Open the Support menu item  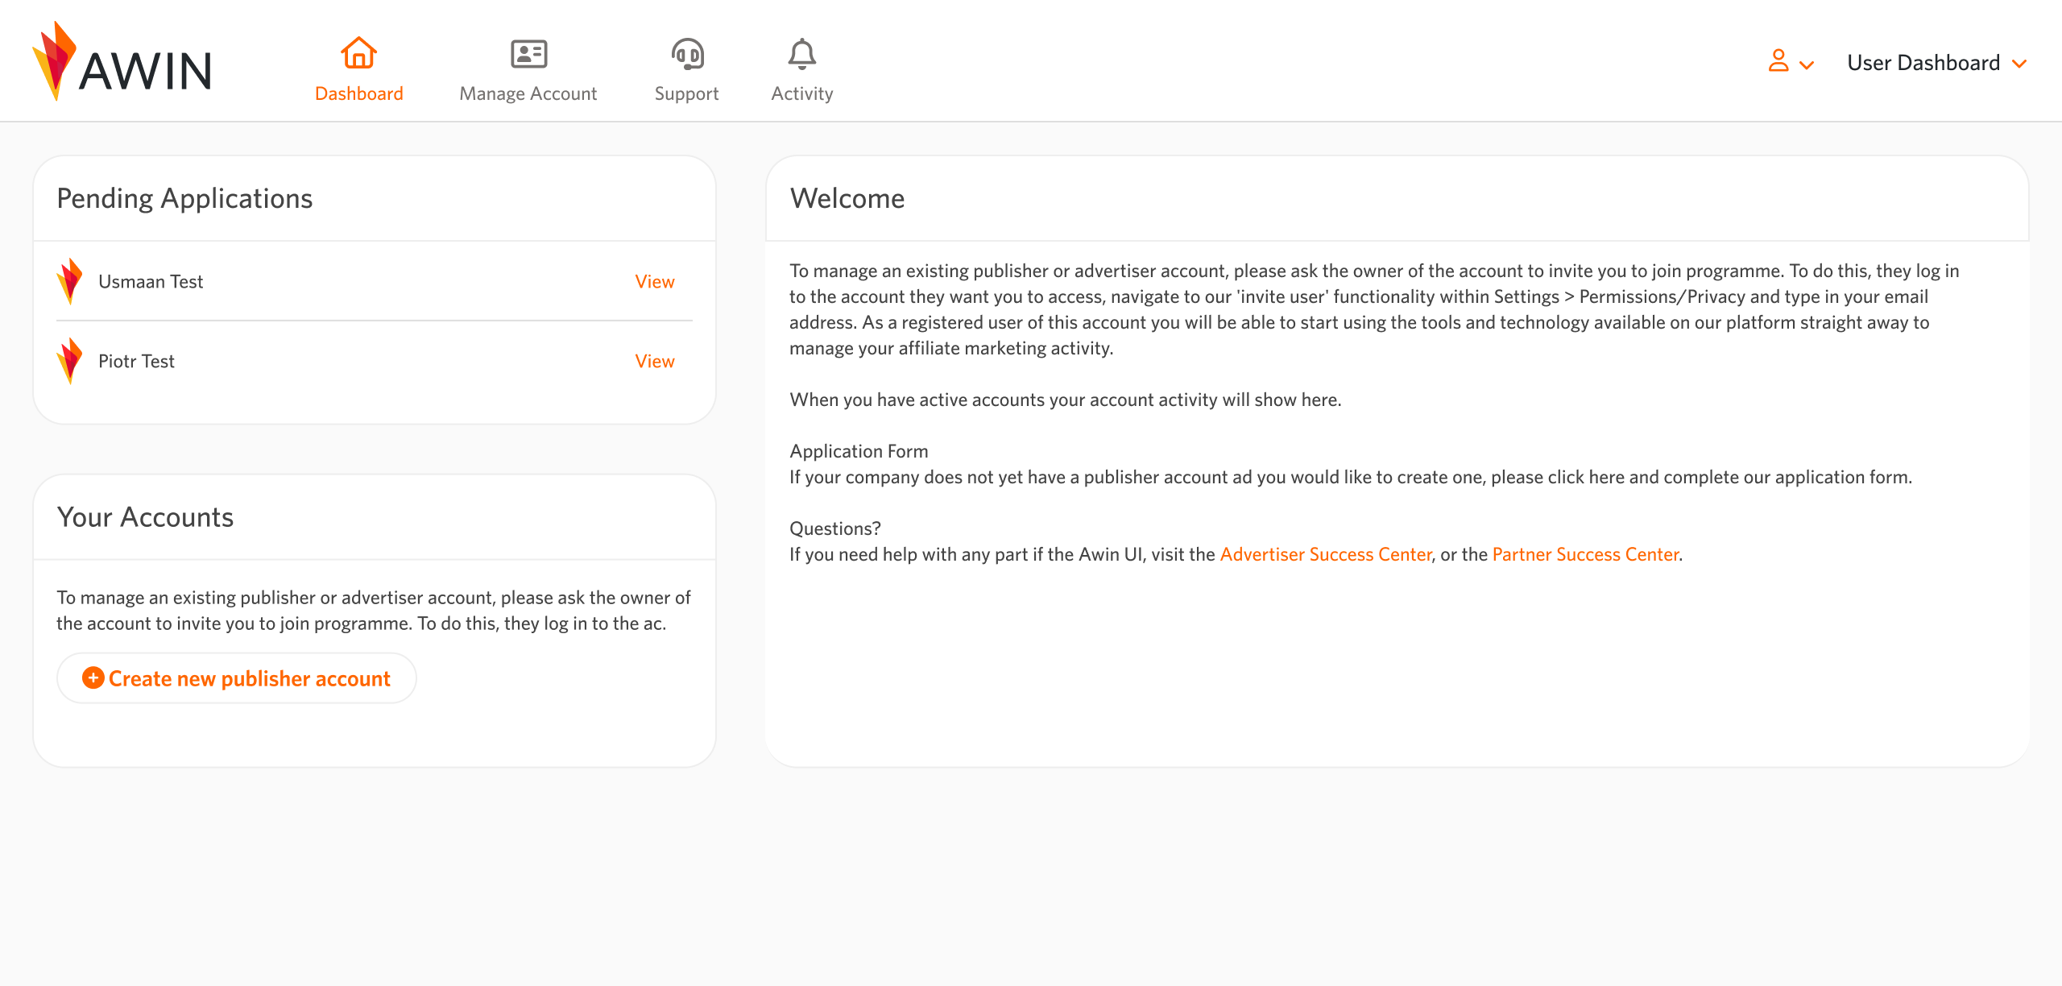point(686,93)
